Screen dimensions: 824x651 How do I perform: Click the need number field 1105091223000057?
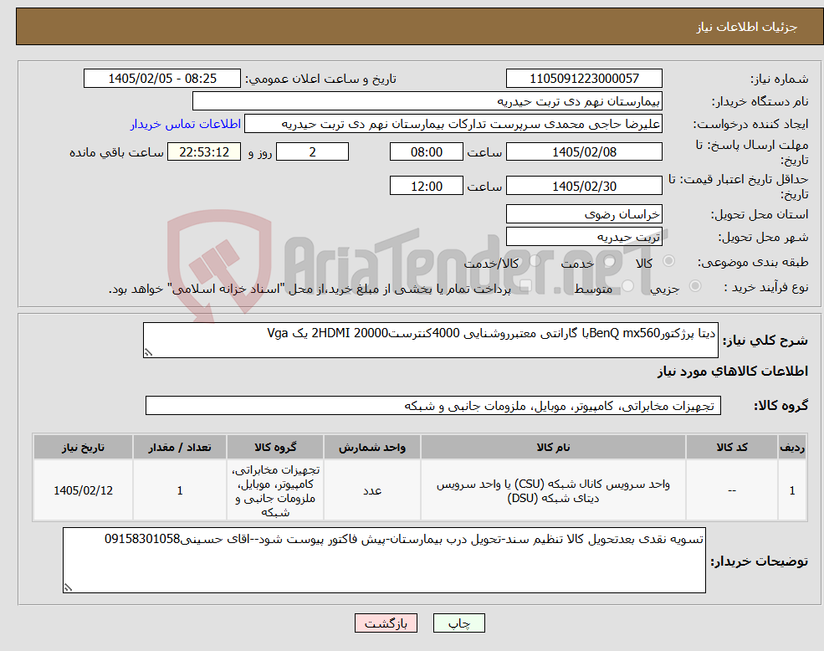pos(584,79)
